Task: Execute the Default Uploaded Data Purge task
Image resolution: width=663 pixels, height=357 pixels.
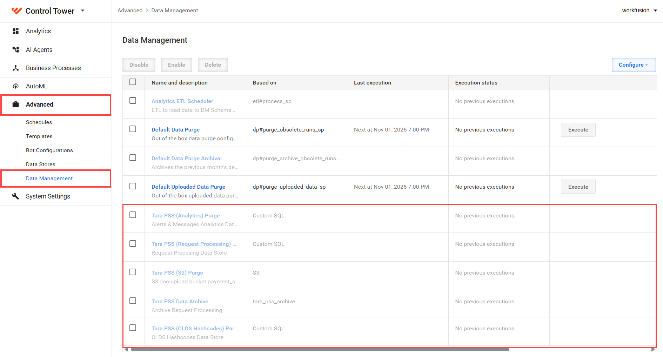Action: (578, 187)
